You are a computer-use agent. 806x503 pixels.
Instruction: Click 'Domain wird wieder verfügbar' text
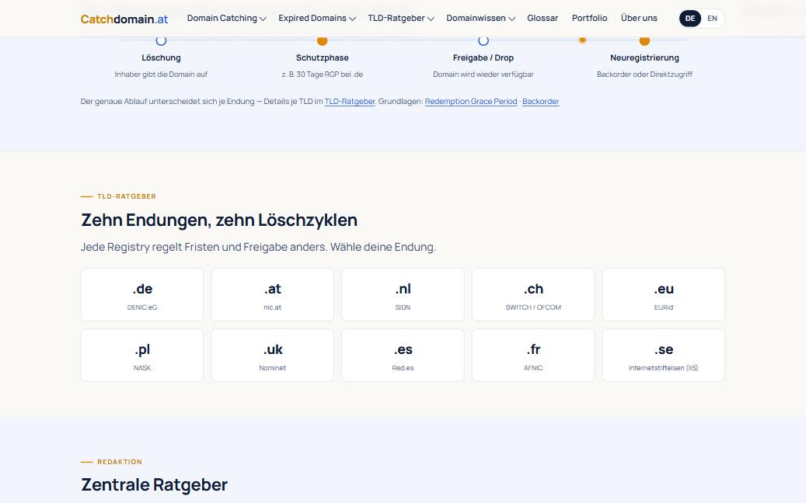click(483, 75)
